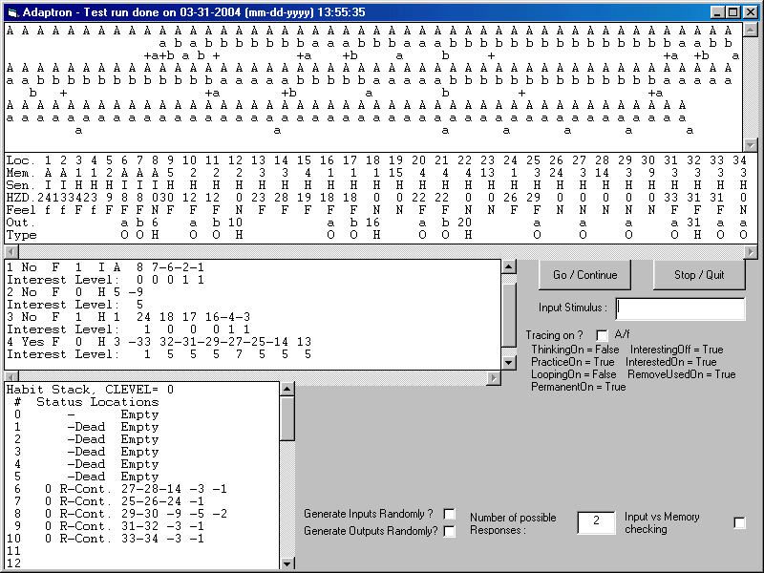
Task: Click up arrow of Interest Level pane scrollbar
Action: pos(509,266)
